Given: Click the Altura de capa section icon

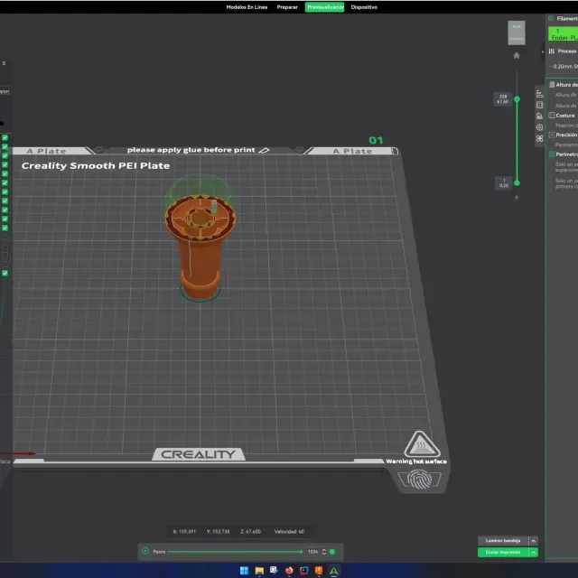Looking at the screenshot, I should click(552, 84).
